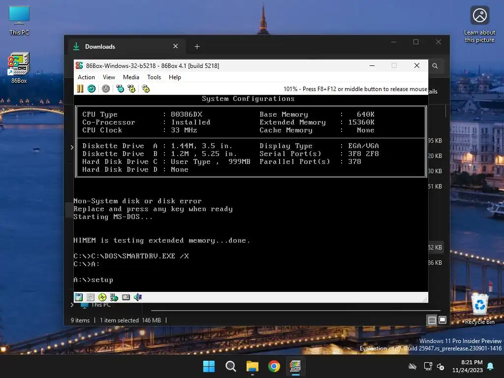Open File Explorer from the taskbar
Image resolution: width=504 pixels, height=378 pixels.
pos(252,366)
